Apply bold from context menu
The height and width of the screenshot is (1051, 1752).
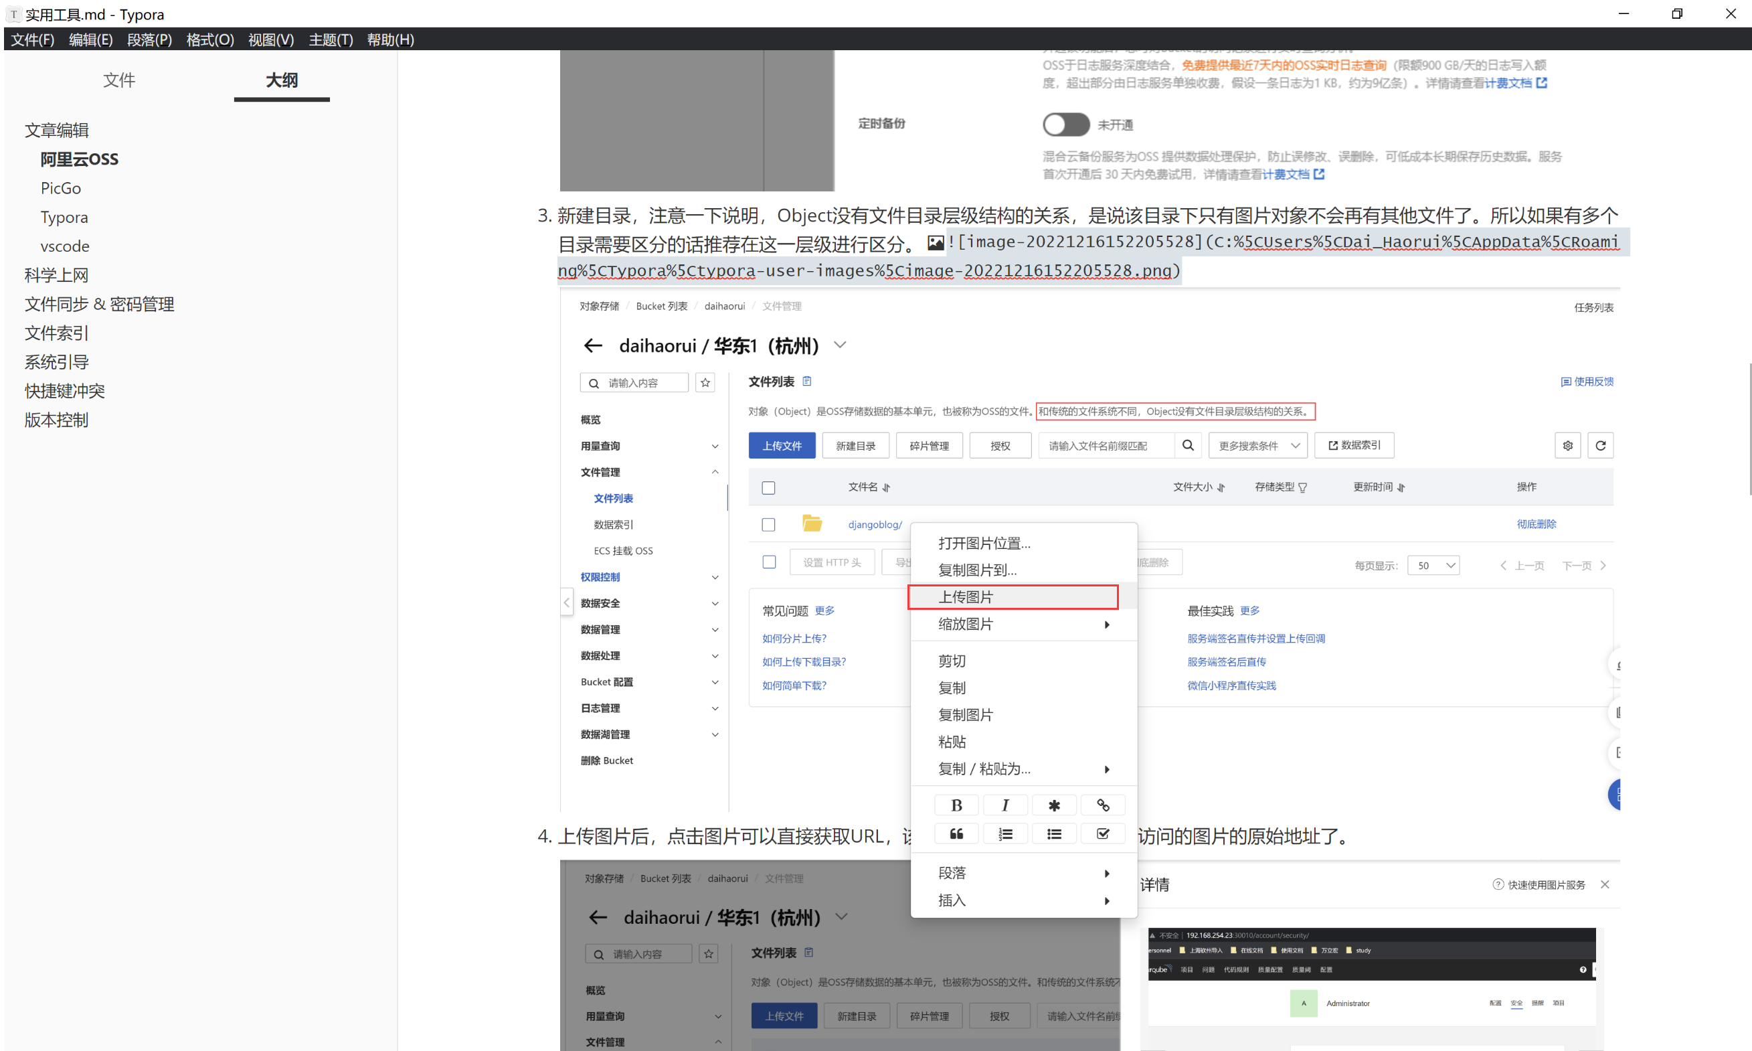click(x=956, y=805)
